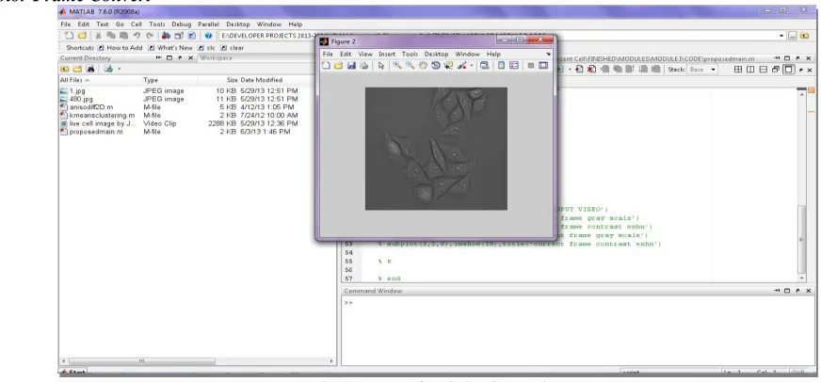Click New Figure icon in Figure 2 toolbar

(x=326, y=66)
